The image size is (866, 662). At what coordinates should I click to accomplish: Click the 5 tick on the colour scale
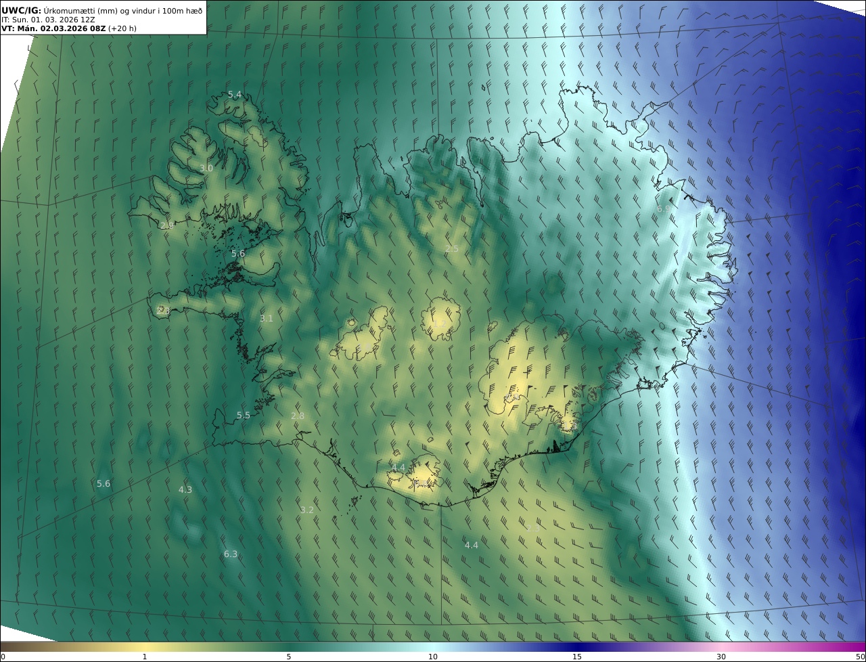[x=289, y=657]
